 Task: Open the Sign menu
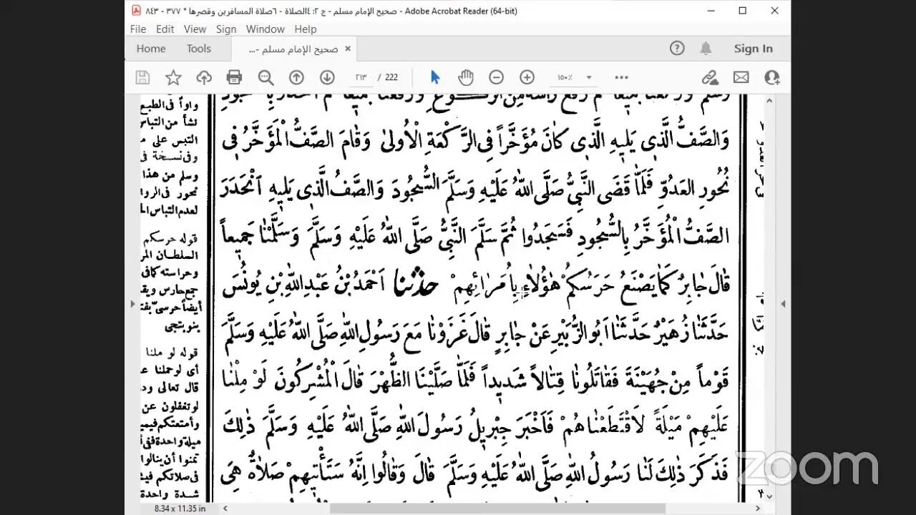coord(226,29)
